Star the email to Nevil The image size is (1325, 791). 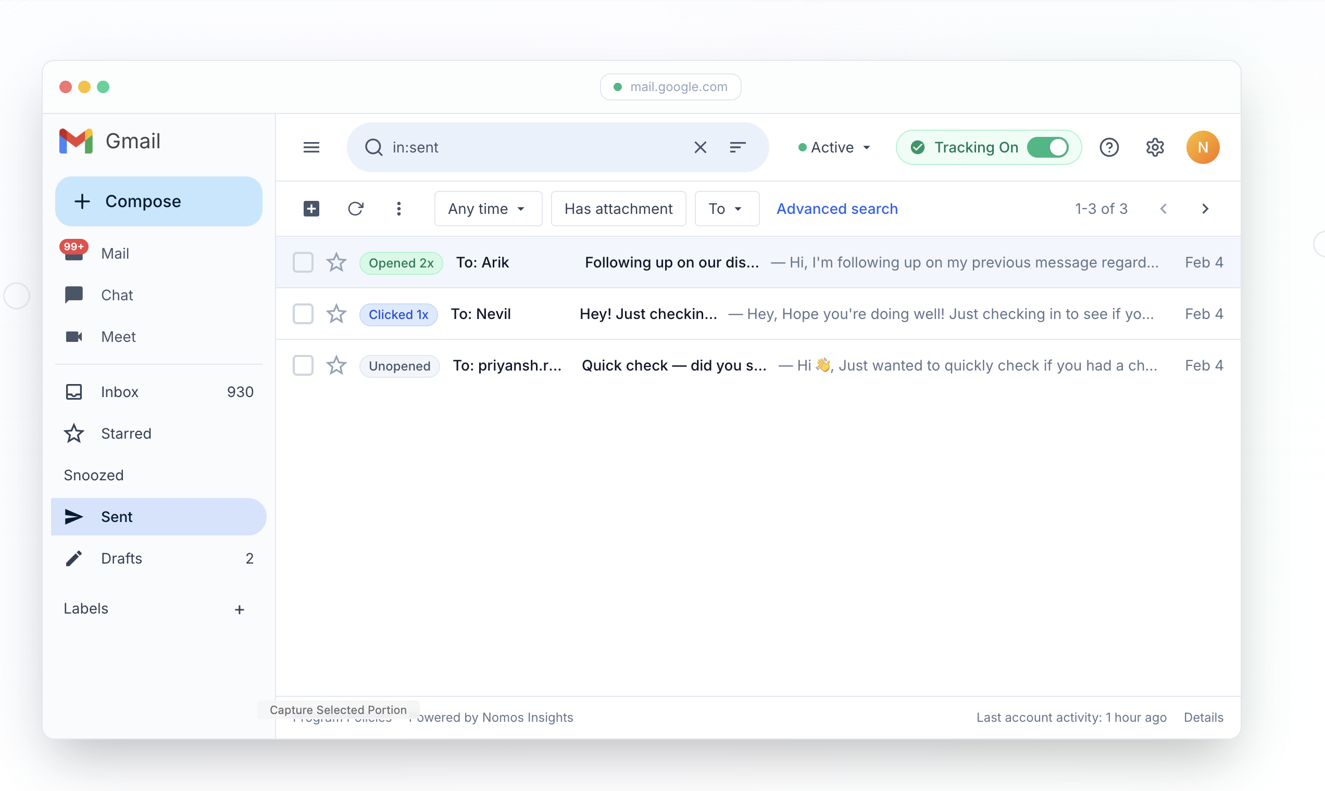tap(336, 314)
